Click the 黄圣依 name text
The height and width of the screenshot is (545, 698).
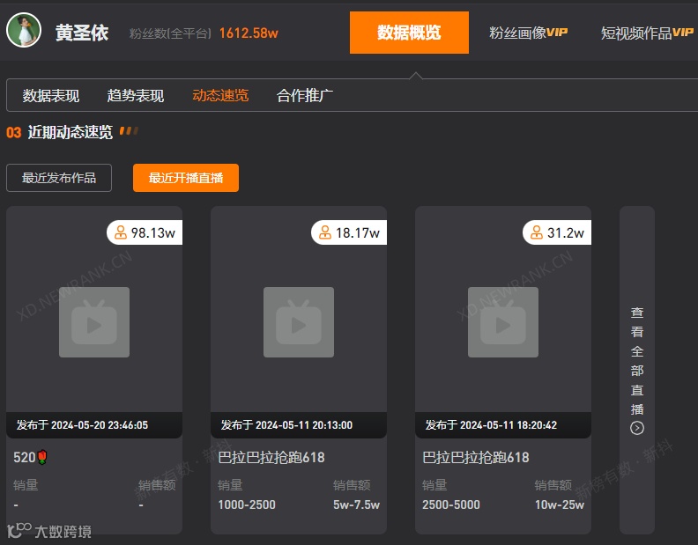coord(82,33)
